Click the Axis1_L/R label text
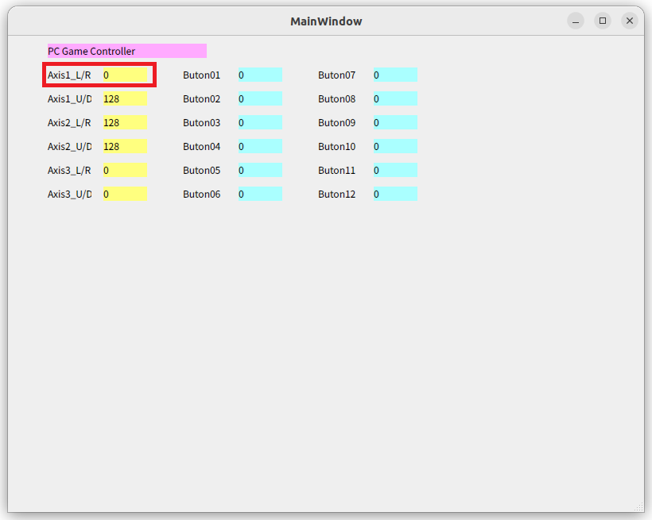Viewport: 652px width, 520px height. (68, 75)
